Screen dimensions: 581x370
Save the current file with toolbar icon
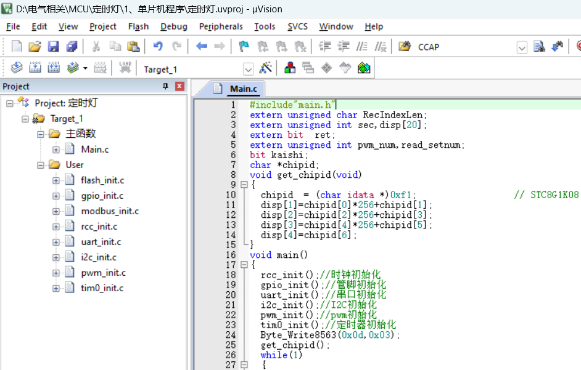53,47
